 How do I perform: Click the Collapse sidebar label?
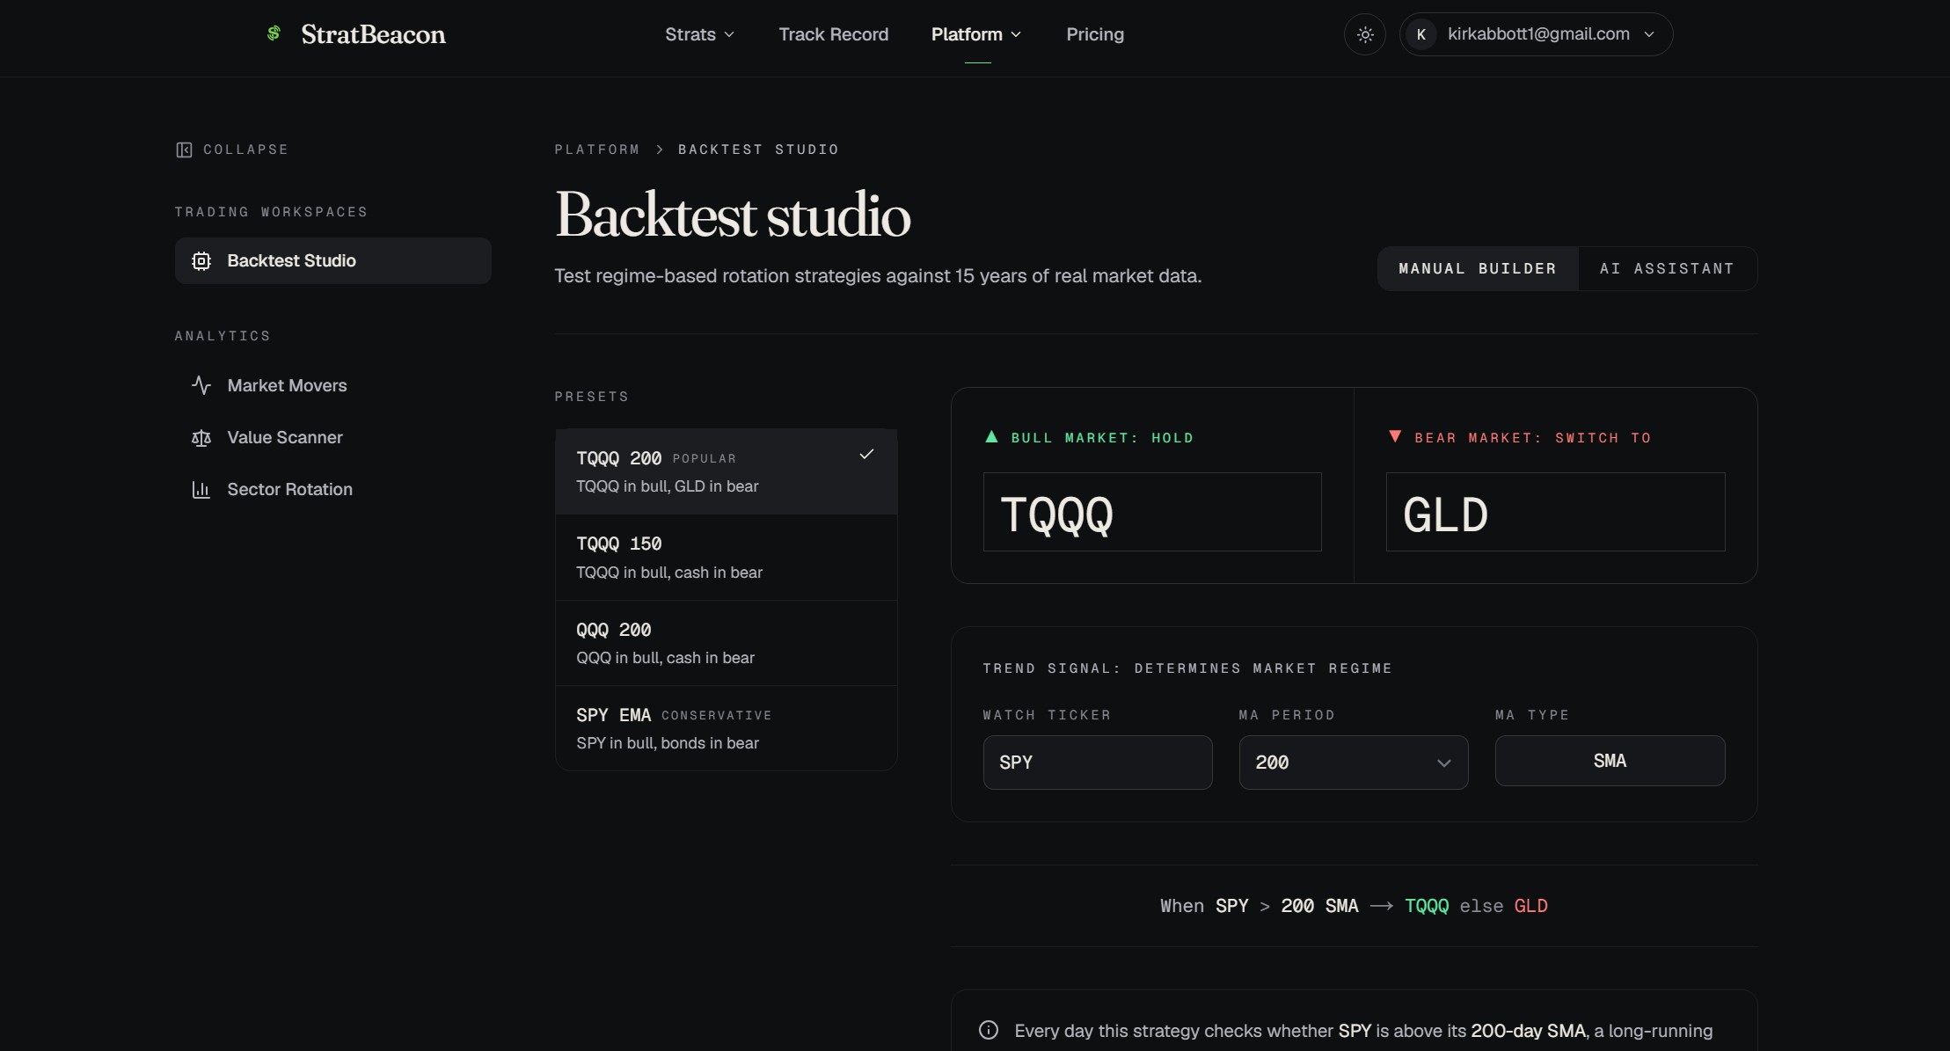(x=245, y=150)
